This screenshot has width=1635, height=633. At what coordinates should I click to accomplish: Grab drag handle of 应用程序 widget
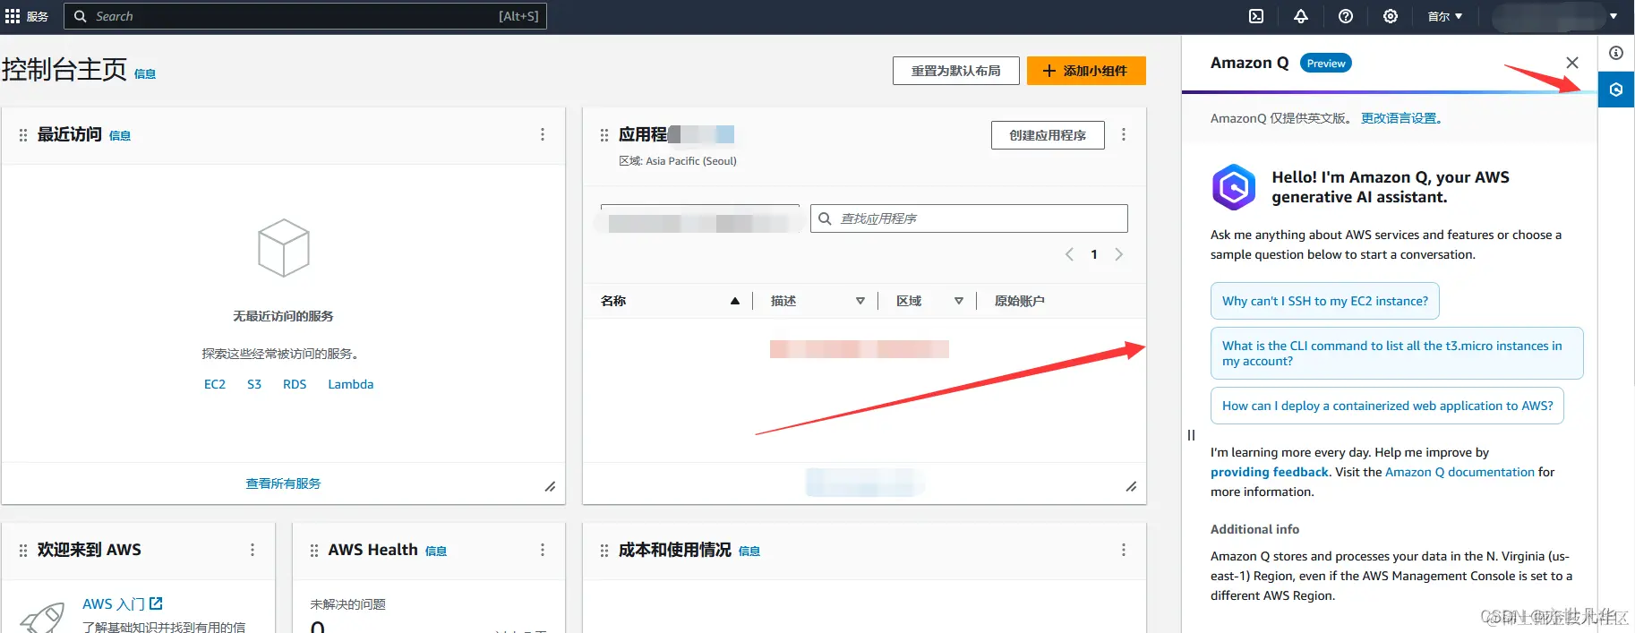(604, 135)
